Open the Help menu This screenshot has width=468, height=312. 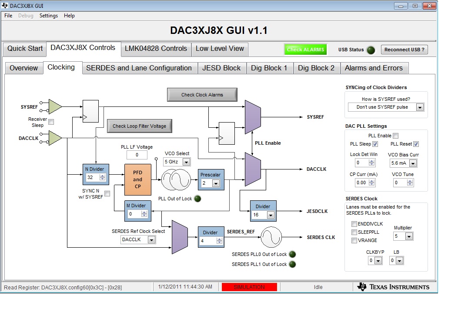pyautogui.click(x=69, y=16)
